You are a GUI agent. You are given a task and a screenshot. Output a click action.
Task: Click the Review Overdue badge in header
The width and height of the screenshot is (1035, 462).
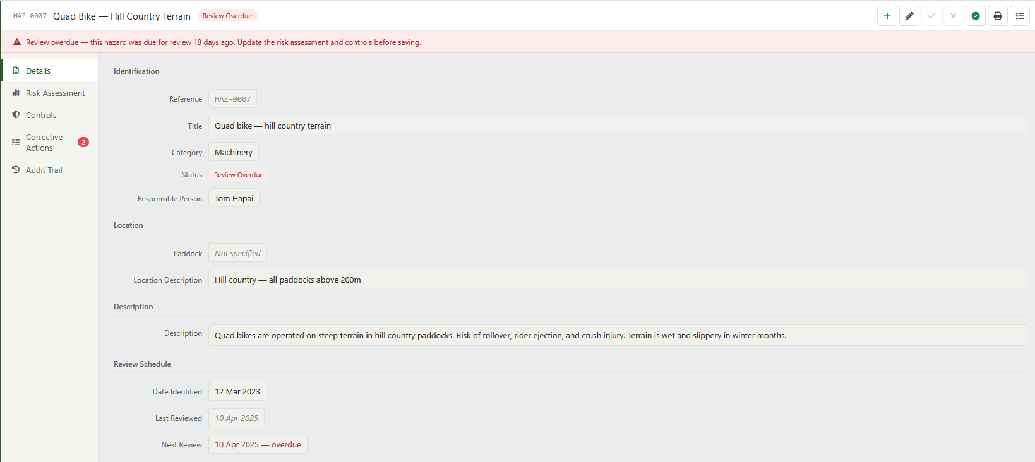pos(227,16)
